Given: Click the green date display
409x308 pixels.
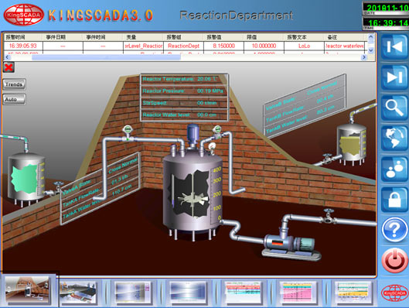Looking at the screenshot, I should 387,8.
